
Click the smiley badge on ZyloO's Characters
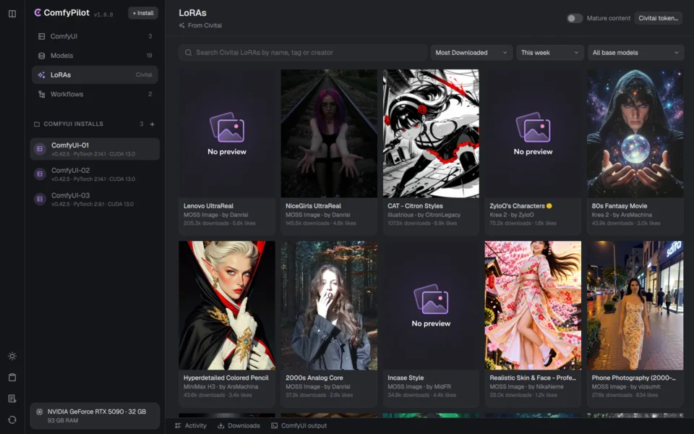[x=549, y=206]
